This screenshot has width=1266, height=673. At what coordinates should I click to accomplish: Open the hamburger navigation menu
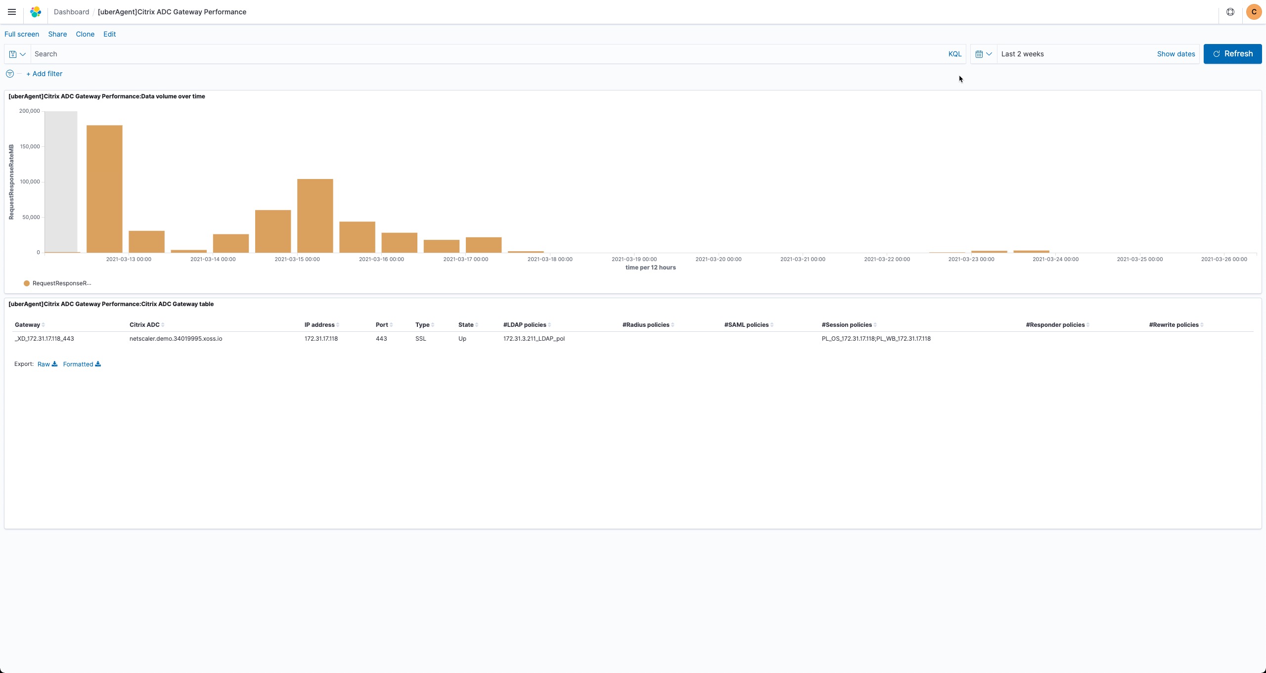click(x=12, y=12)
